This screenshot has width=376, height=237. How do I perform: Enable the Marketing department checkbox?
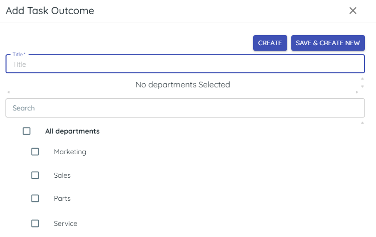(x=35, y=152)
